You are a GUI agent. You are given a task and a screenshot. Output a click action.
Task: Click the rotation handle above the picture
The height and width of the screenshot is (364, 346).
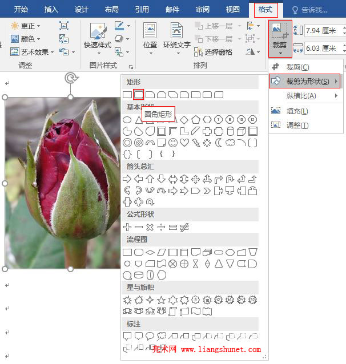pos(71,78)
